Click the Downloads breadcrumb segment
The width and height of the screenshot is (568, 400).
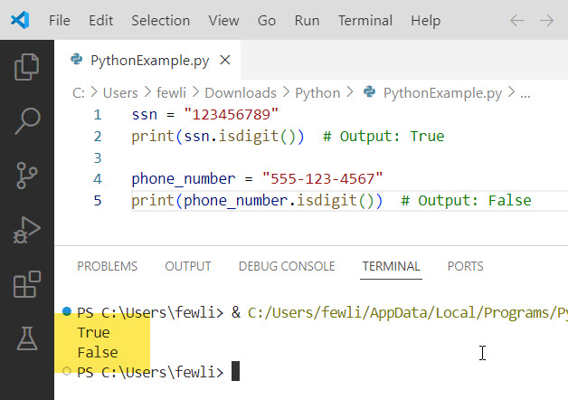tap(241, 93)
